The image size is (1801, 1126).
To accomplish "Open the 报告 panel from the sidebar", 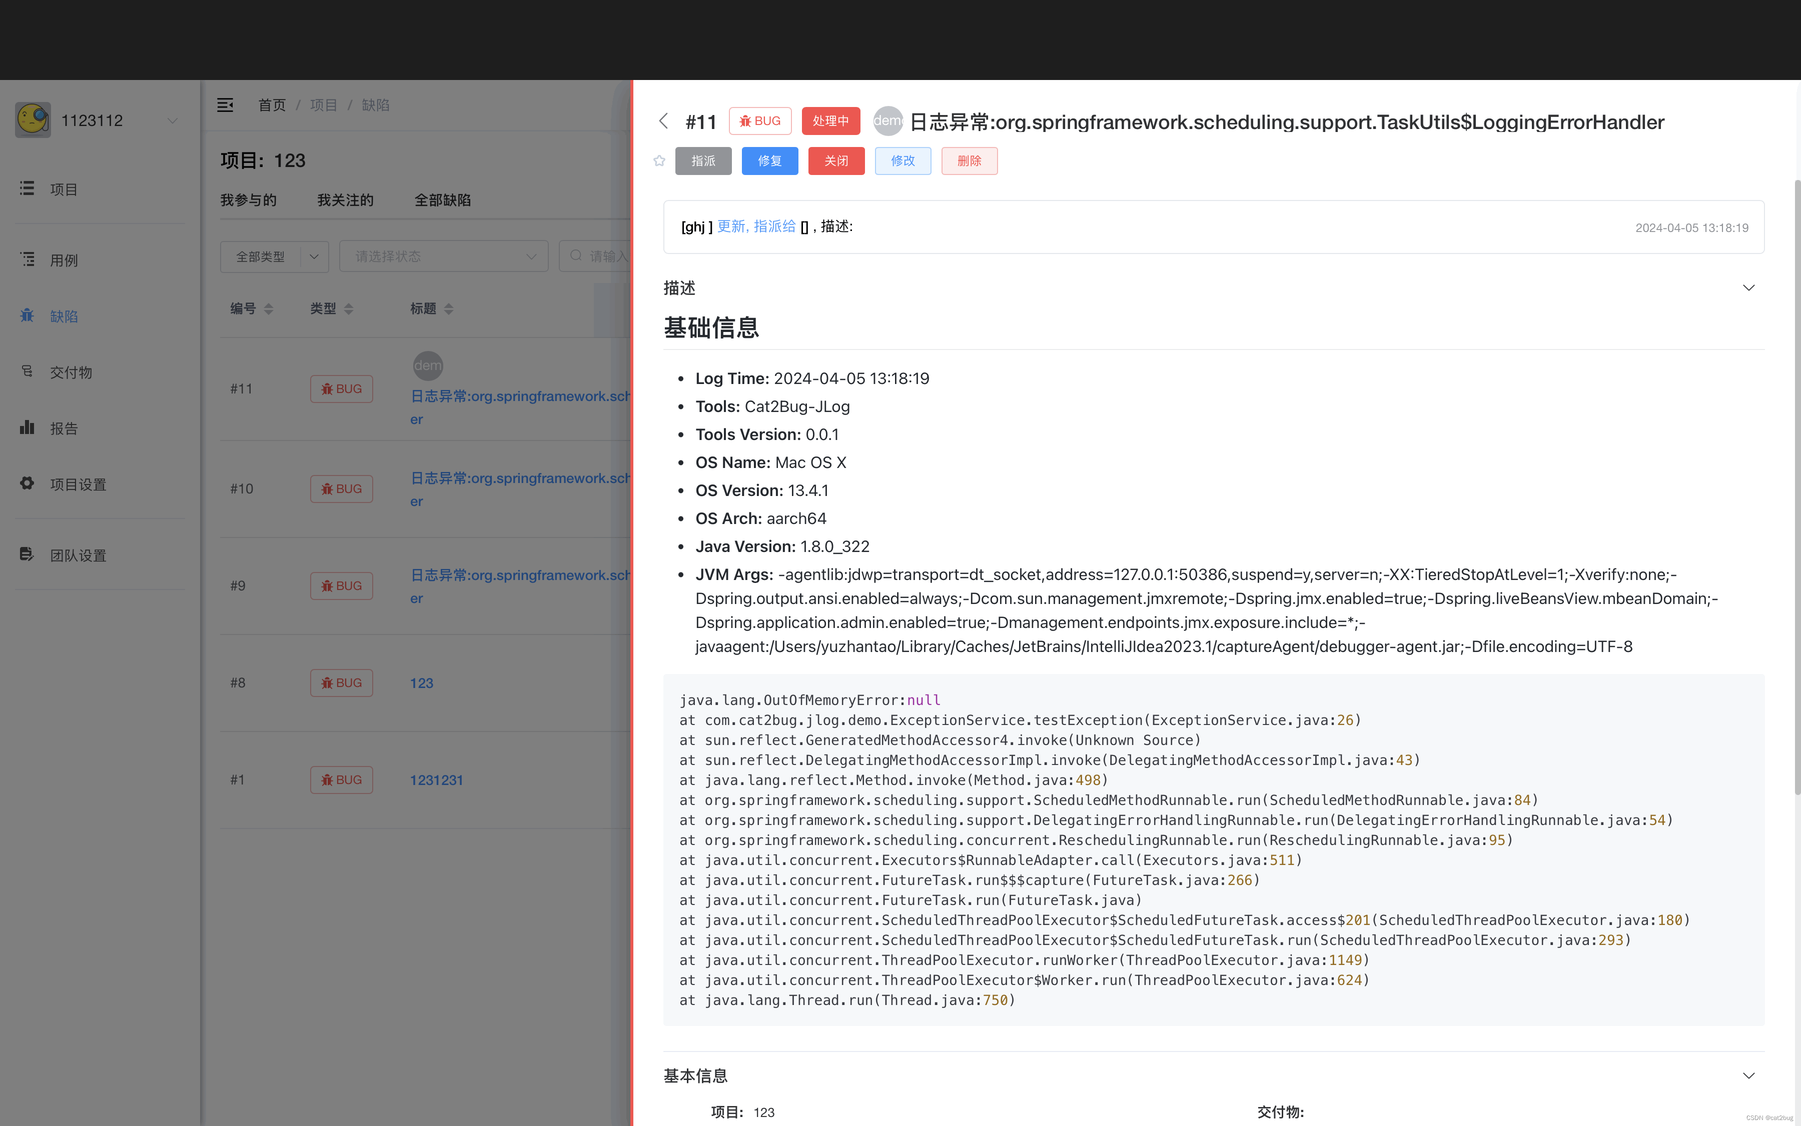I will 64,427.
